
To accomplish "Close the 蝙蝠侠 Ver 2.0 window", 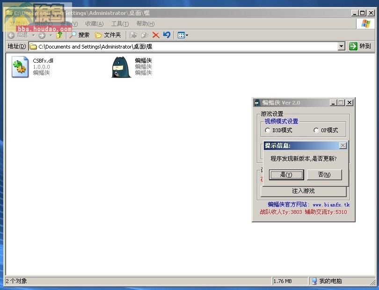I will 350,103.
